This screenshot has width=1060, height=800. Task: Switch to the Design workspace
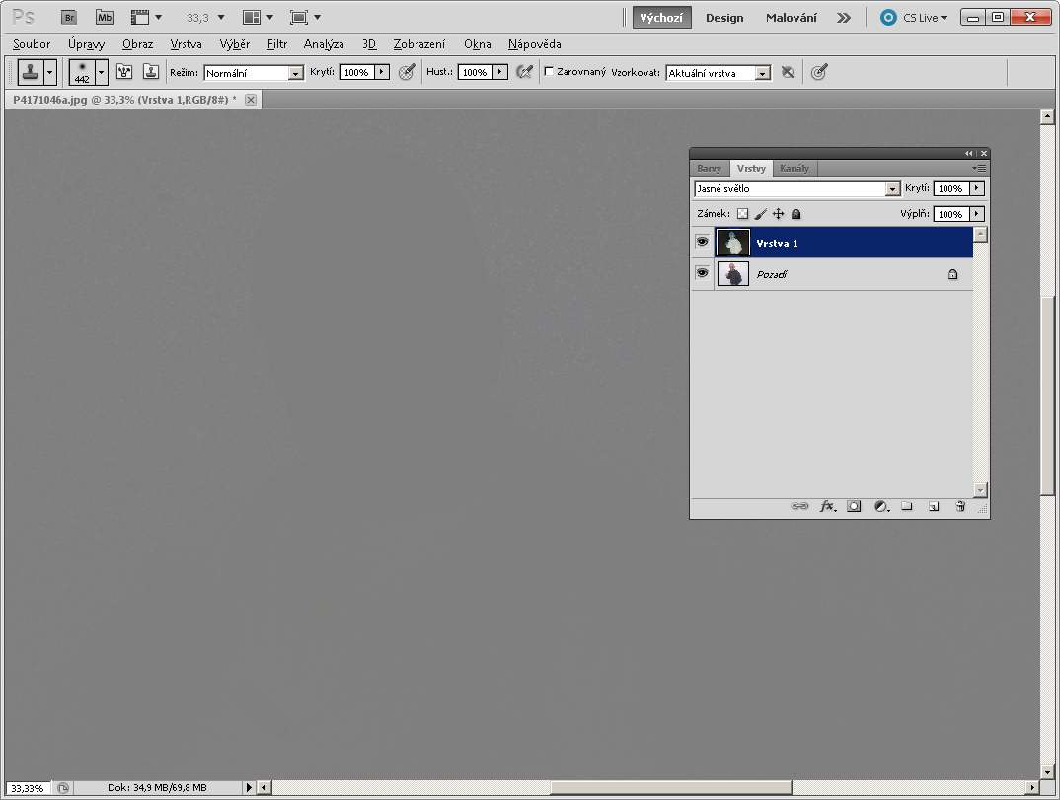(724, 18)
